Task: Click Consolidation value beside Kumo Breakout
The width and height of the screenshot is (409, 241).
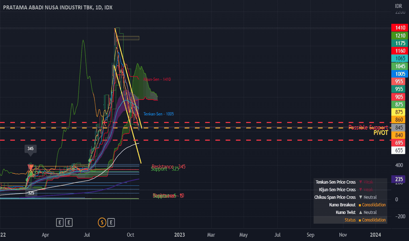Action: point(374,205)
